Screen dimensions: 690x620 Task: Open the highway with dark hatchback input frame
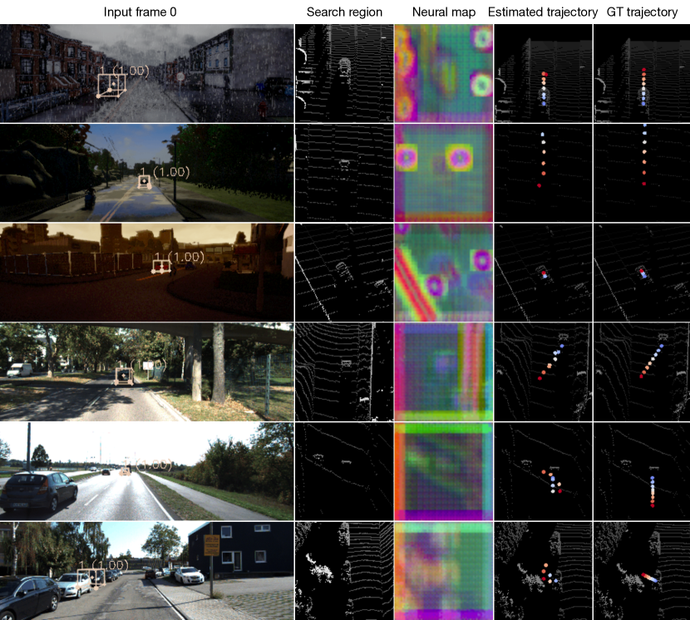pyautogui.click(x=146, y=471)
